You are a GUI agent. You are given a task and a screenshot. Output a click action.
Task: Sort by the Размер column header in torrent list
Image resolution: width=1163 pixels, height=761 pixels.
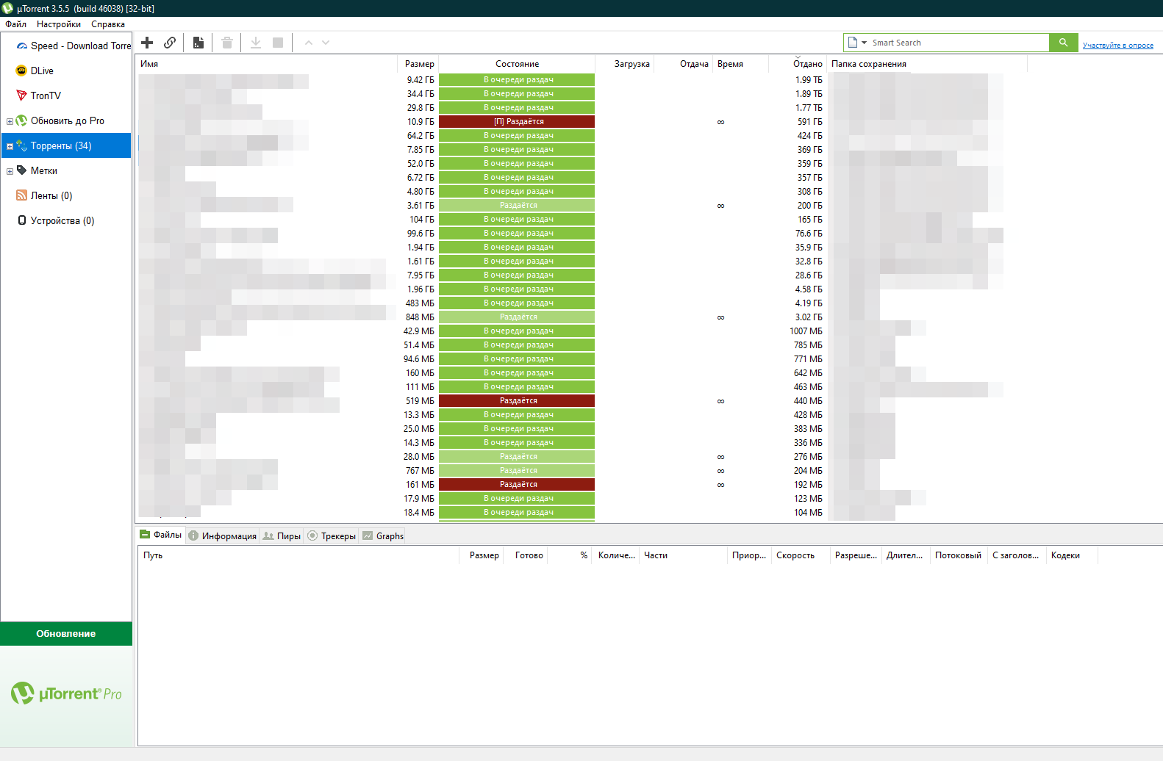click(x=419, y=64)
